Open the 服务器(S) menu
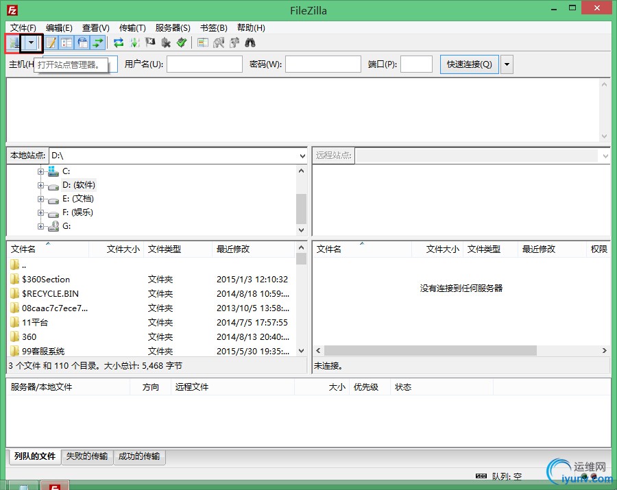617x490 pixels. point(173,27)
